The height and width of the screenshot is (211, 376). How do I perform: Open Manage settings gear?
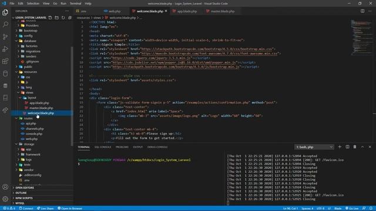[5, 199]
